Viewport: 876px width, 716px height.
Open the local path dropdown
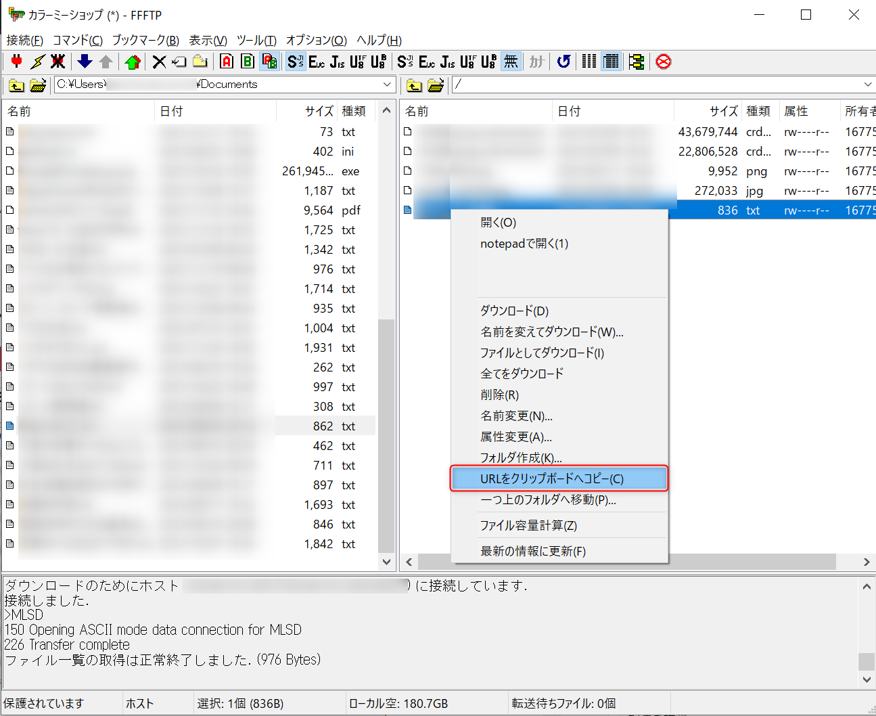pyautogui.click(x=386, y=85)
